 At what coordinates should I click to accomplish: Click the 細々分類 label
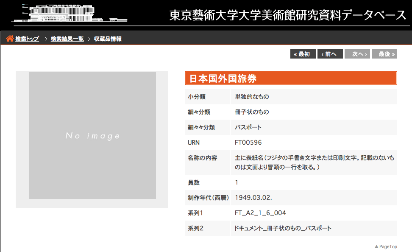(x=199, y=112)
